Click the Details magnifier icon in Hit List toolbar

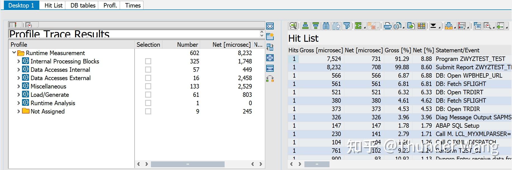293,26
